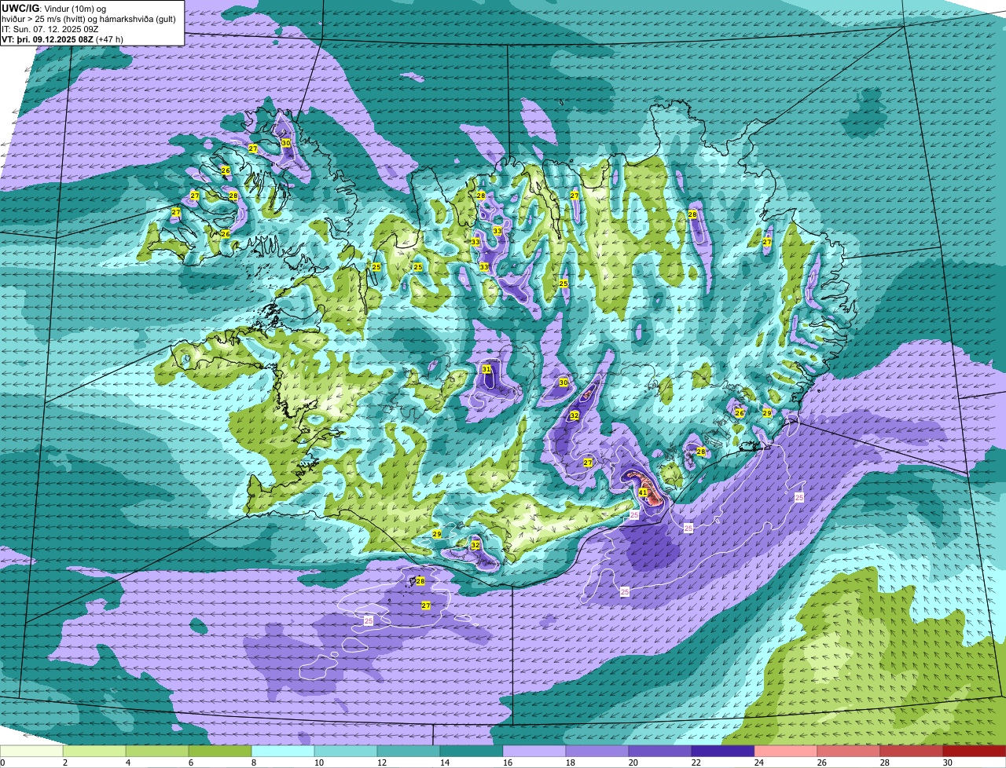Click the 0–2 m/s pale yellow legend swatch

(x=31, y=752)
